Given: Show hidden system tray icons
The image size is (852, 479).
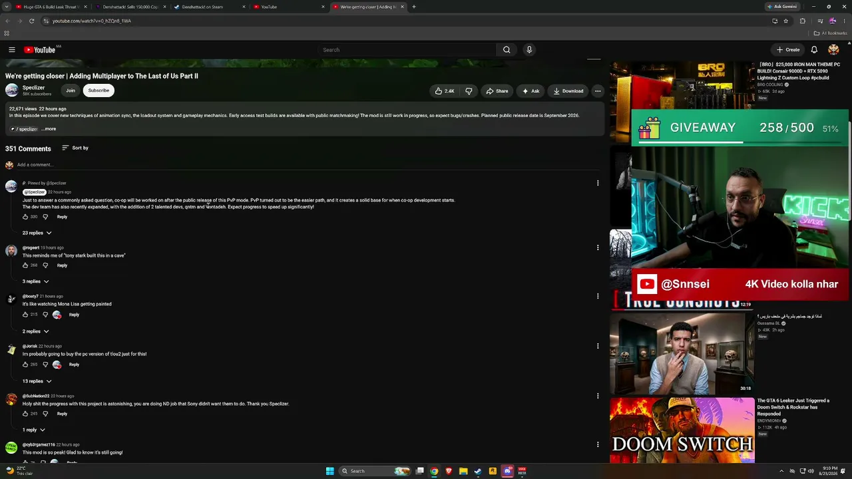Looking at the screenshot, I should (781, 471).
